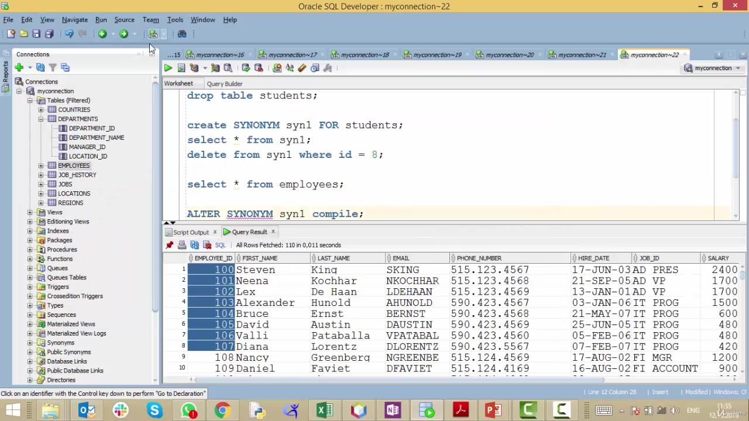
Task: Expand the Synonyms node
Action: click(x=30, y=343)
